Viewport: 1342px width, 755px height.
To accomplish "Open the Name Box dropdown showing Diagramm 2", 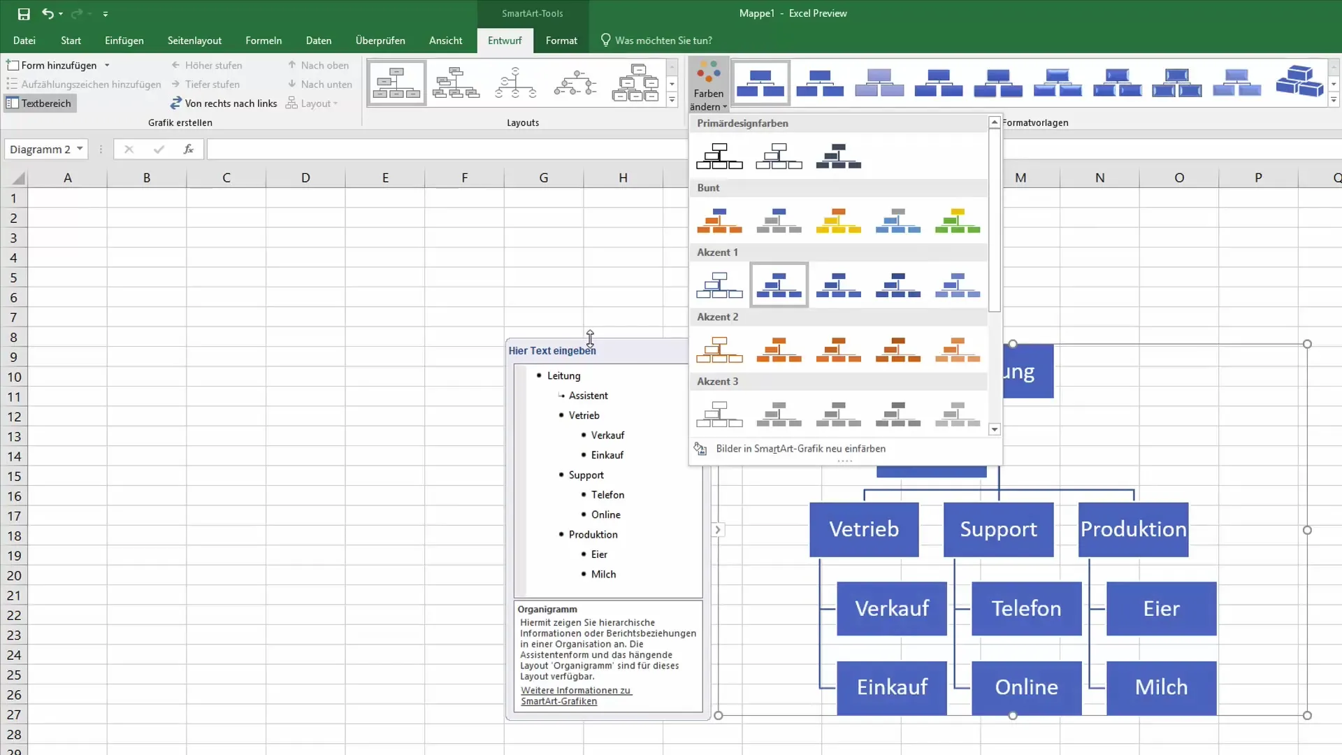I will click(80, 149).
